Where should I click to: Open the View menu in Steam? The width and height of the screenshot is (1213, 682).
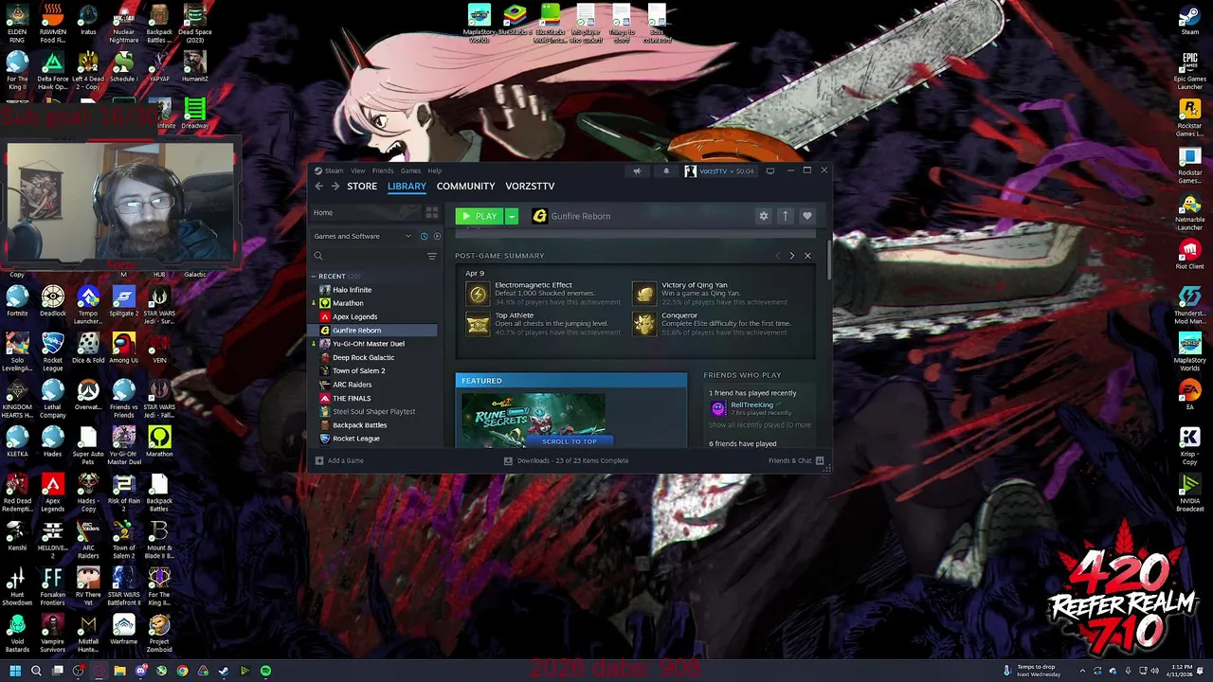[358, 170]
